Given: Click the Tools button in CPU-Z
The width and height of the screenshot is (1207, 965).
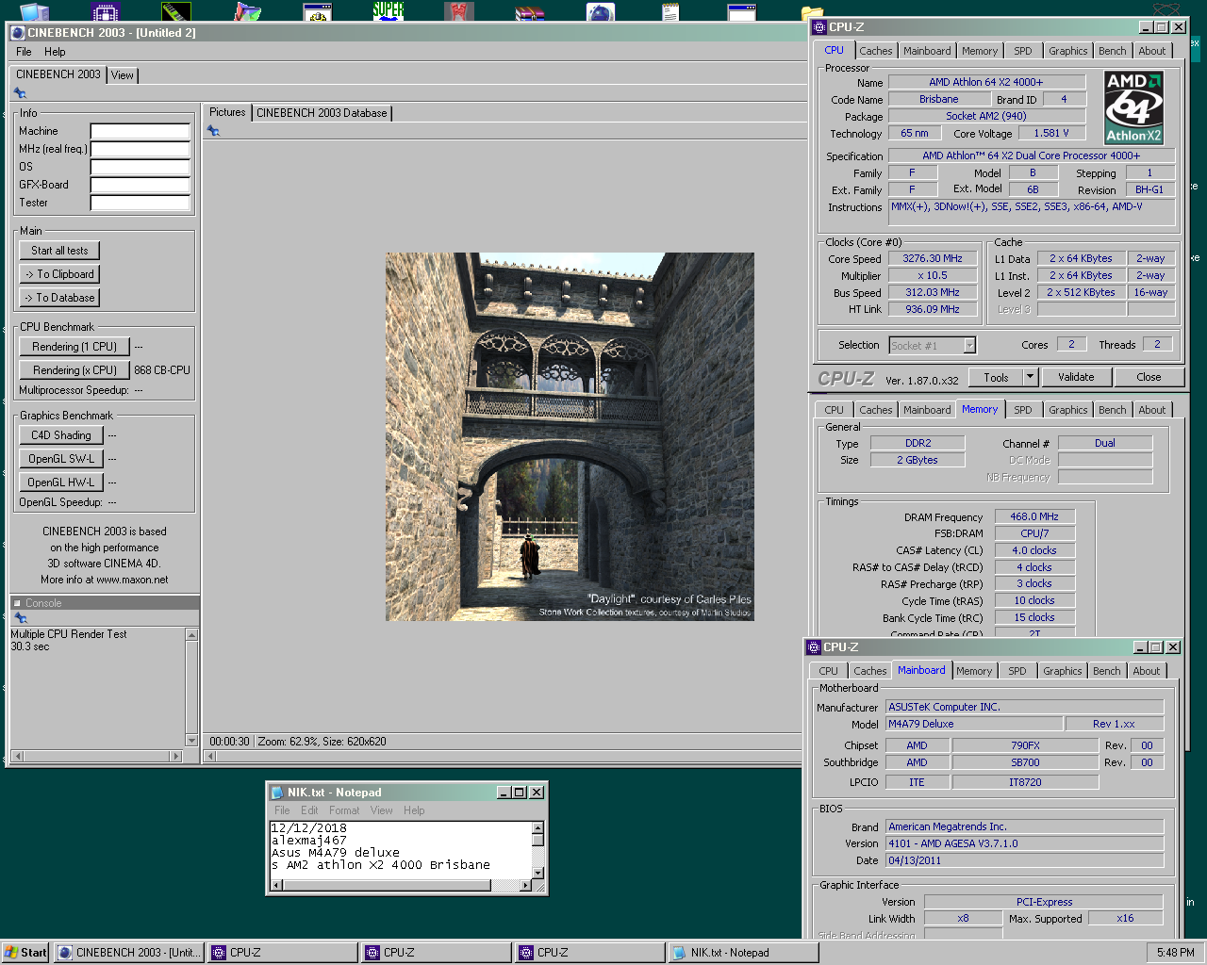Looking at the screenshot, I should pos(996,377).
